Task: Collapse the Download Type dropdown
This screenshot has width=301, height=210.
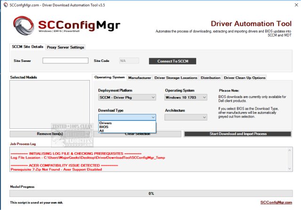Action: click(127, 117)
